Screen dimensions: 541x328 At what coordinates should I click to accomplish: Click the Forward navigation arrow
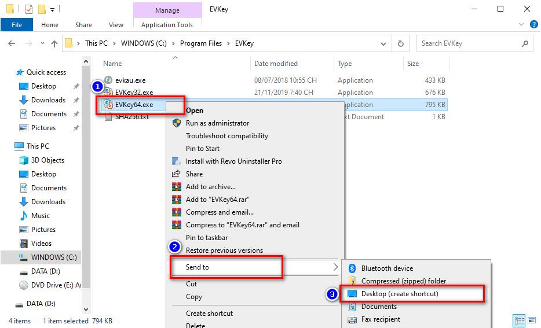click(x=29, y=43)
